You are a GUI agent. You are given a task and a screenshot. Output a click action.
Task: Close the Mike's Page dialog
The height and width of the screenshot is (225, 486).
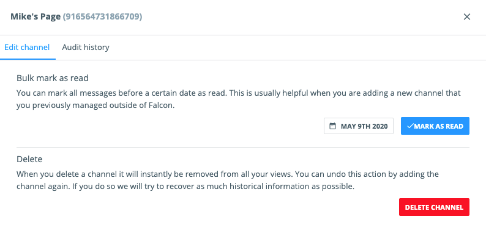click(467, 16)
